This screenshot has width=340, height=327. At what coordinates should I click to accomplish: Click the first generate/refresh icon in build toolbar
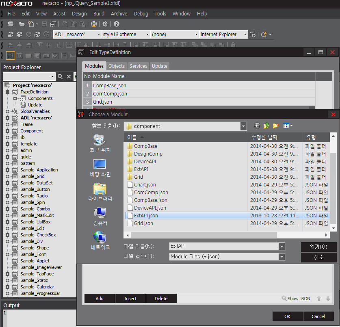click(11, 35)
